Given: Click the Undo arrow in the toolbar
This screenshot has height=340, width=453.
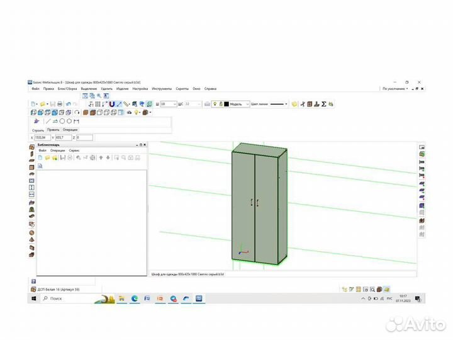Looking at the screenshot, I should click(x=68, y=104).
